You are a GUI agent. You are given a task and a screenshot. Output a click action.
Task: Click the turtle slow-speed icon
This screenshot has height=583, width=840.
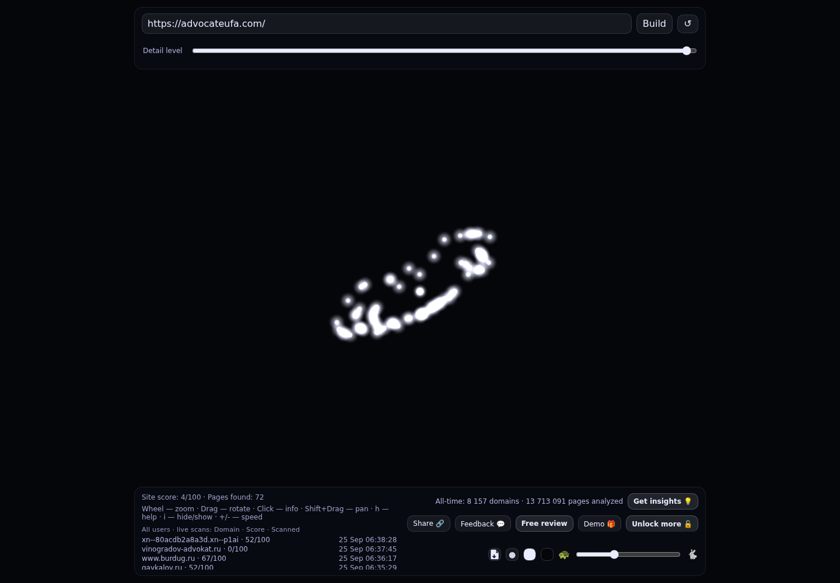[x=564, y=554]
